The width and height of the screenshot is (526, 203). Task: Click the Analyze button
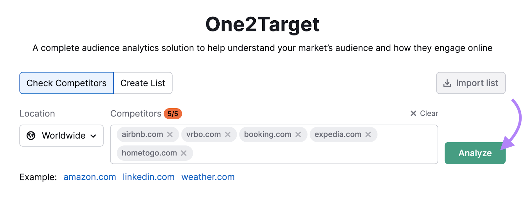click(475, 153)
